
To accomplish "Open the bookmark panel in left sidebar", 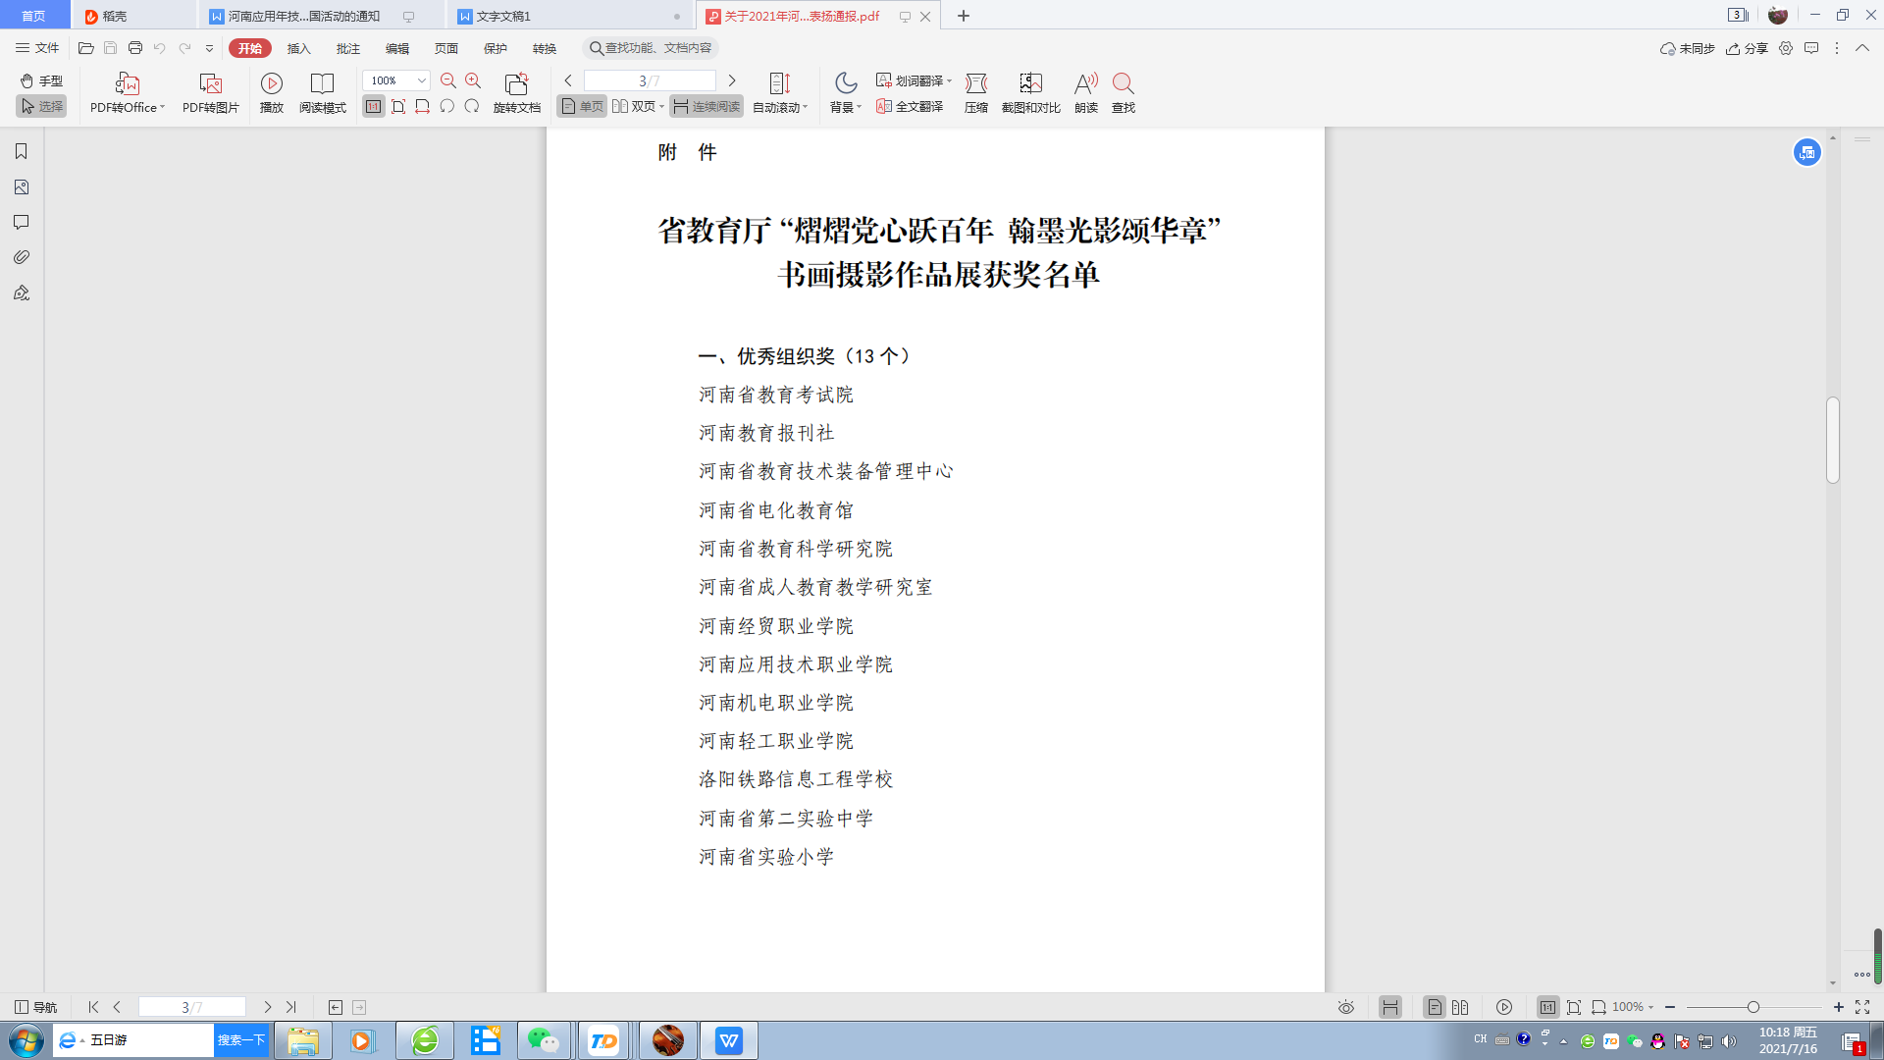I will [x=21, y=151].
